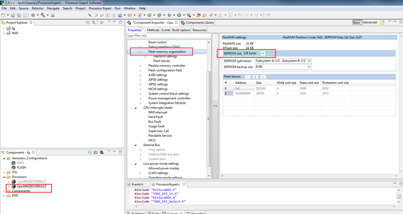Screen dimensions: 403x214
Task: Switch to the Resources tab
Action: [199, 30]
